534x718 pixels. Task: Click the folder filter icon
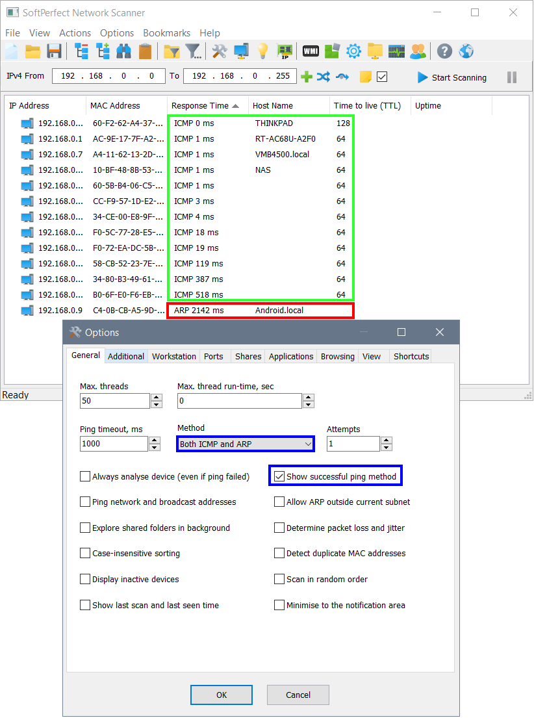coord(172,52)
